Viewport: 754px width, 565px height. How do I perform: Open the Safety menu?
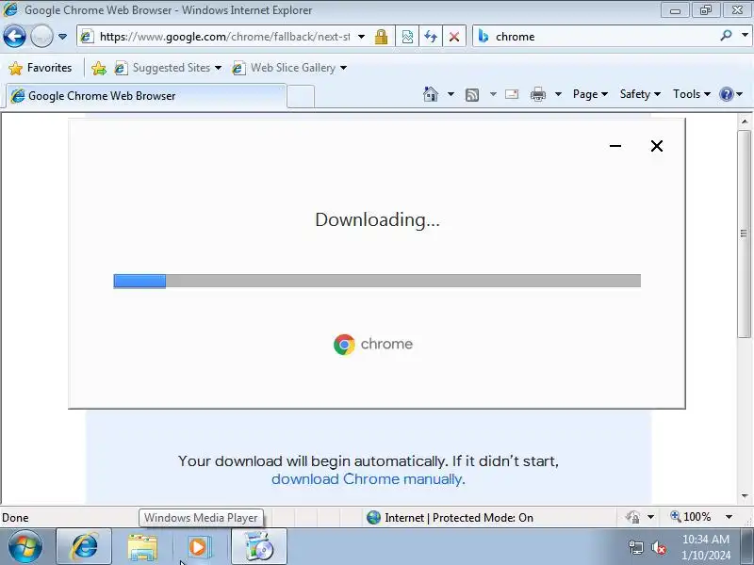tap(640, 94)
